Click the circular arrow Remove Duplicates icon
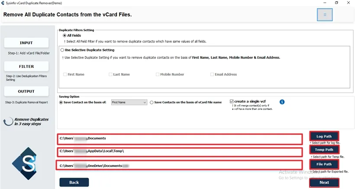Screen dimensions: 355x189 point(8,122)
